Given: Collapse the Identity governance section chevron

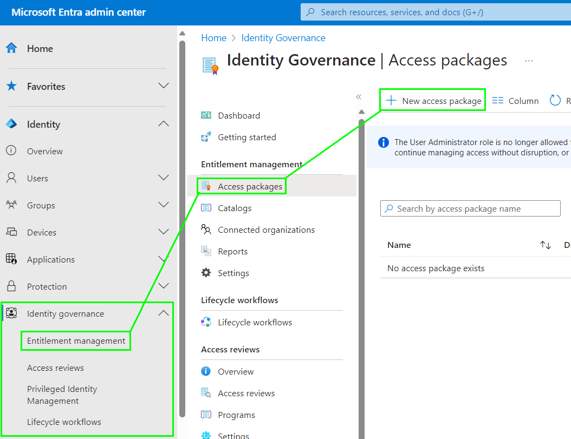Looking at the screenshot, I should 163,313.
